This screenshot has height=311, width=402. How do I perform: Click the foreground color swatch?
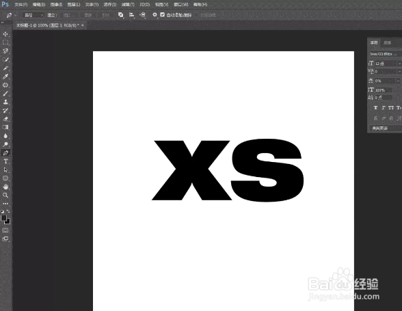(3, 218)
